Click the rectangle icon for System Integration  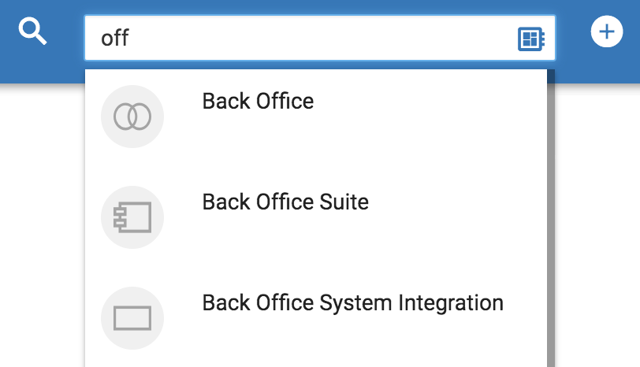[x=132, y=318]
